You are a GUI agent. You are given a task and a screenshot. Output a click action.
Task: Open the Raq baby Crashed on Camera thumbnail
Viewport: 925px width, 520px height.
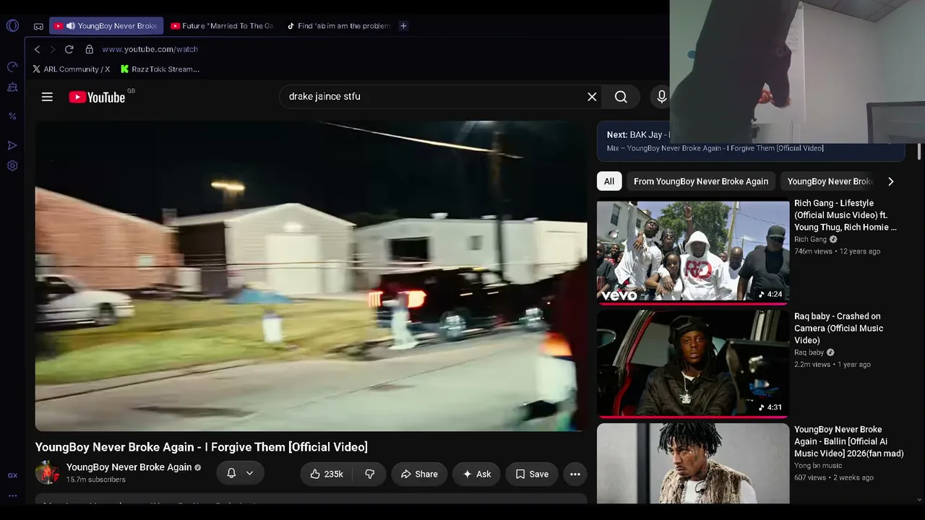(x=693, y=364)
